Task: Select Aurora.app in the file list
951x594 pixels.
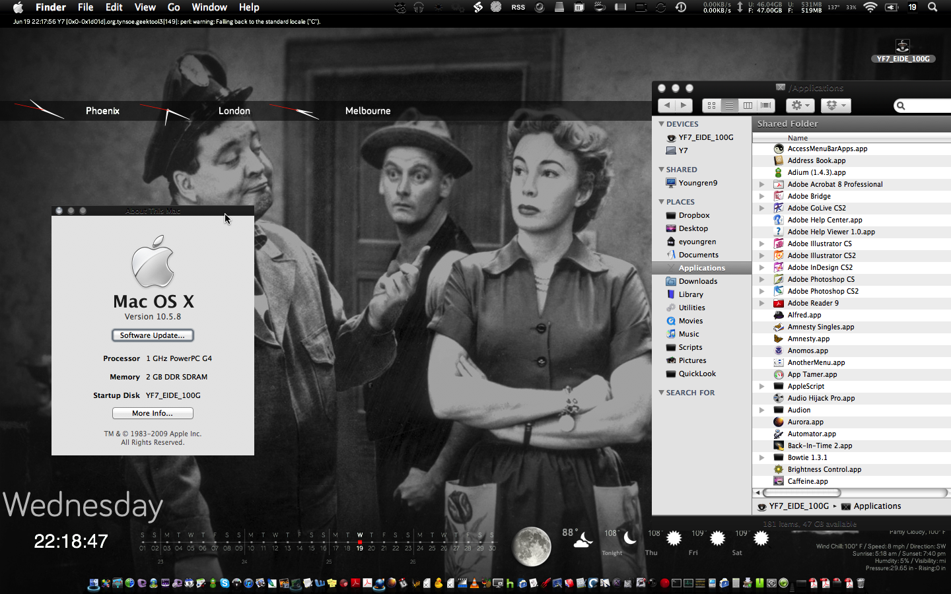Action: (x=851, y=422)
